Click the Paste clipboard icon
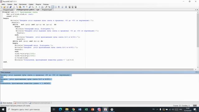The height and width of the screenshot is (112, 199). pos(20,7)
